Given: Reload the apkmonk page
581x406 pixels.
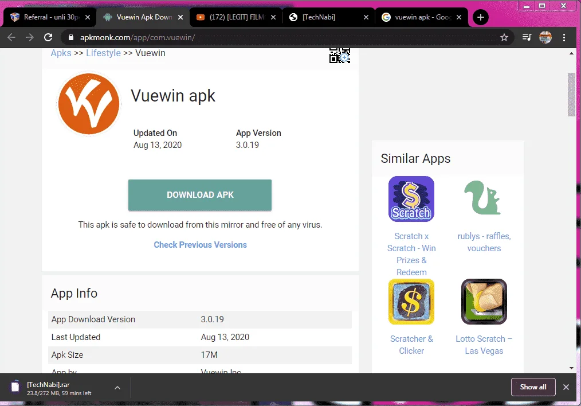Looking at the screenshot, I should click(x=48, y=37).
